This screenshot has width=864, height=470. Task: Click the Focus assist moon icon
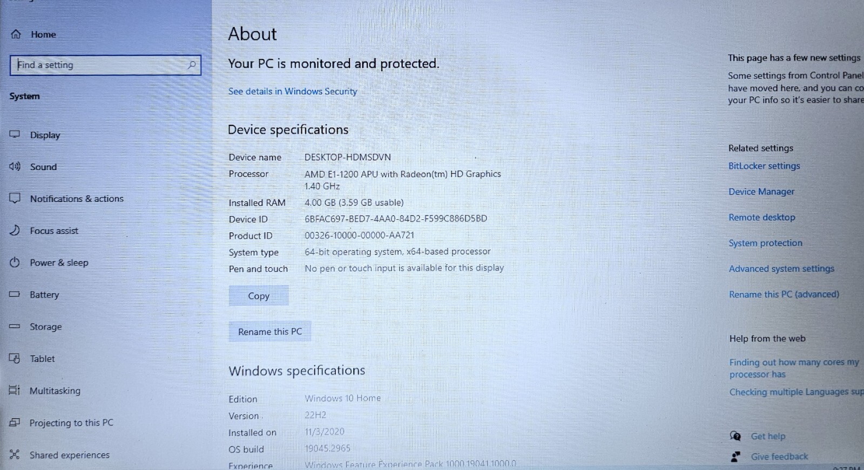click(x=15, y=230)
